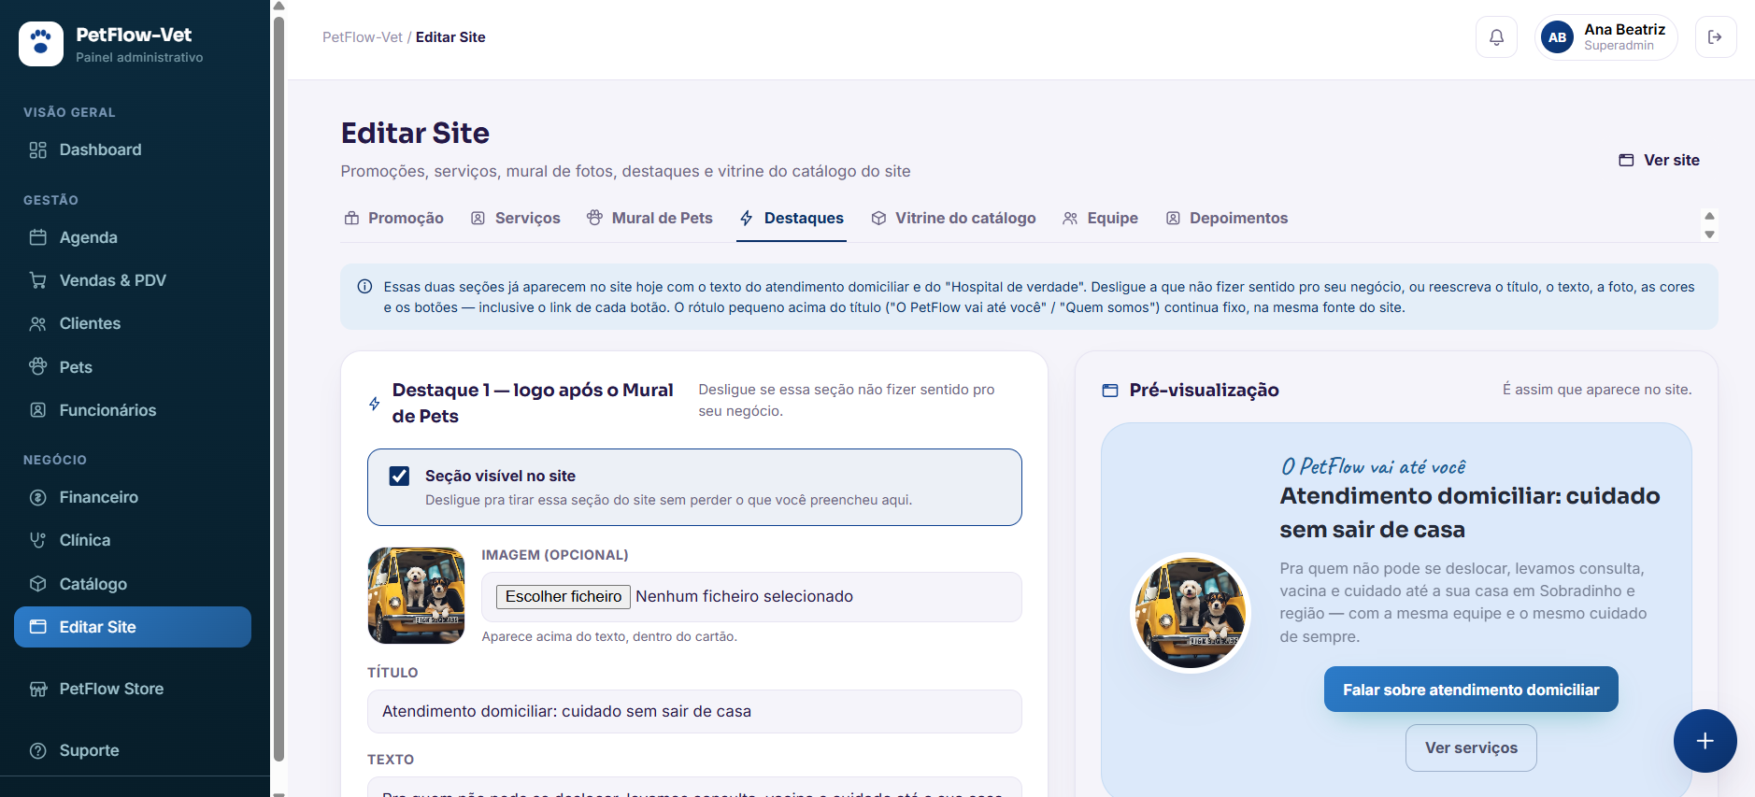Switch to the Depoimentos tab
Screen dimensions: 1755x797
pyautogui.click(x=1226, y=218)
